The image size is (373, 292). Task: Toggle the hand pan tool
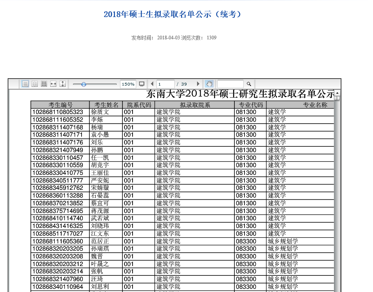209,84
